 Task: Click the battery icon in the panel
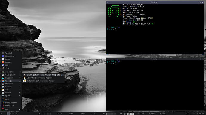121,114
